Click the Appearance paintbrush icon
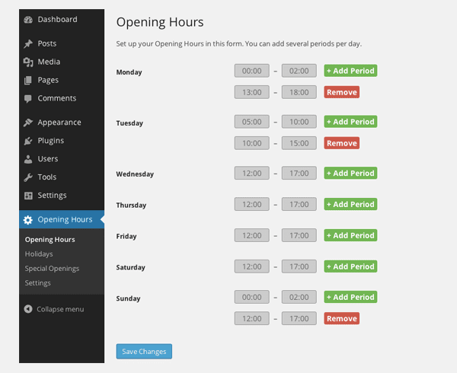The height and width of the screenshot is (373, 457). click(28, 123)
